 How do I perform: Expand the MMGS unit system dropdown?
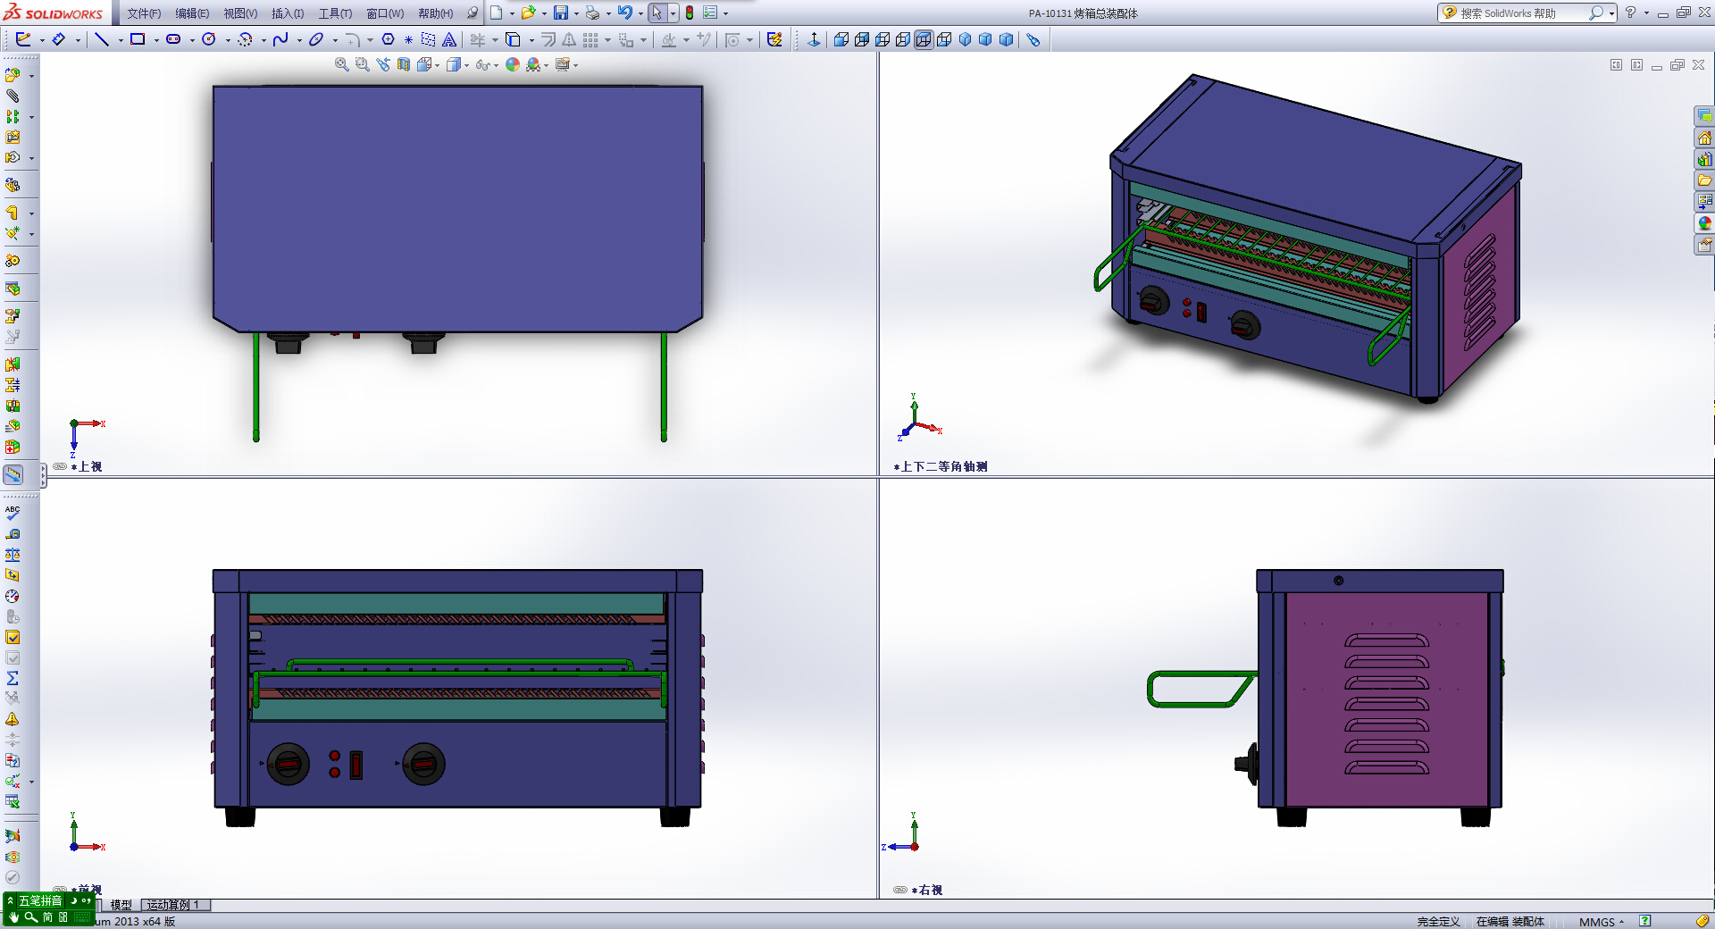coord(1621,922)
